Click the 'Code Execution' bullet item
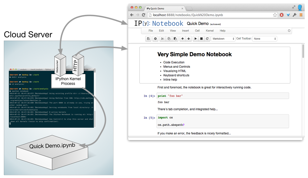Screen dimensions: 308x178 174,62
